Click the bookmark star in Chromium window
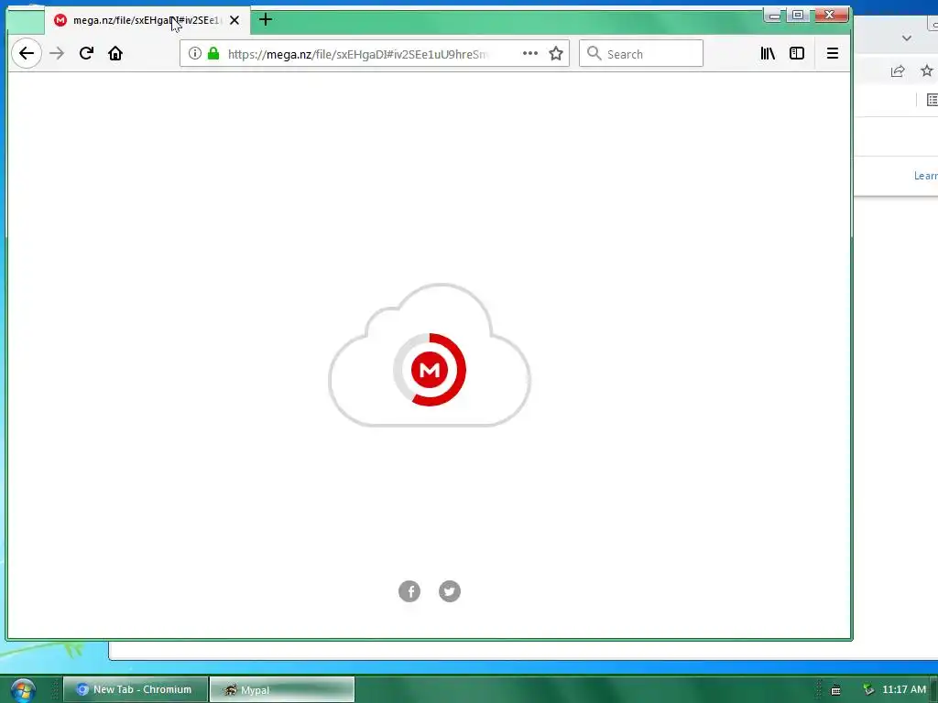This screenshot has height=703, width=938. pos(927,70)
